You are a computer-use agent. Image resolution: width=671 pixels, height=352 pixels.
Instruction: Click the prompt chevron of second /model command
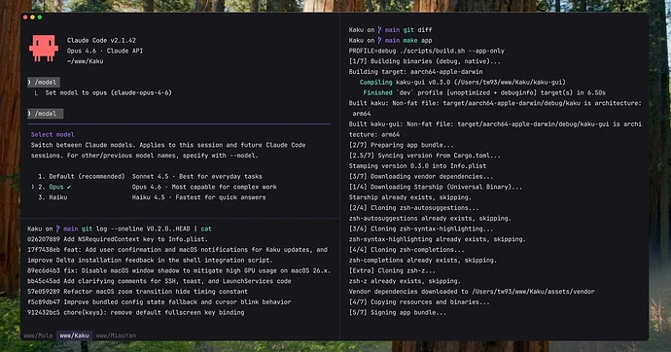pyautogui.click(x=29, y=114)
